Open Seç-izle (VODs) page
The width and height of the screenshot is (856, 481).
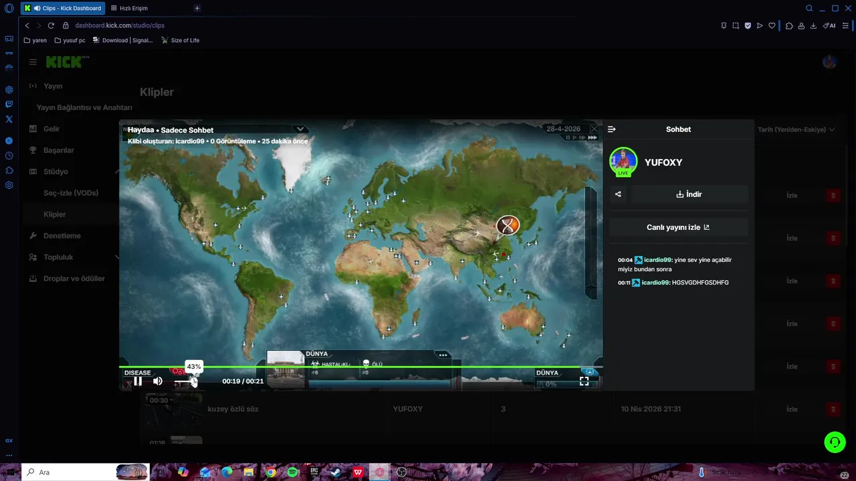click(x=71, y=193)
